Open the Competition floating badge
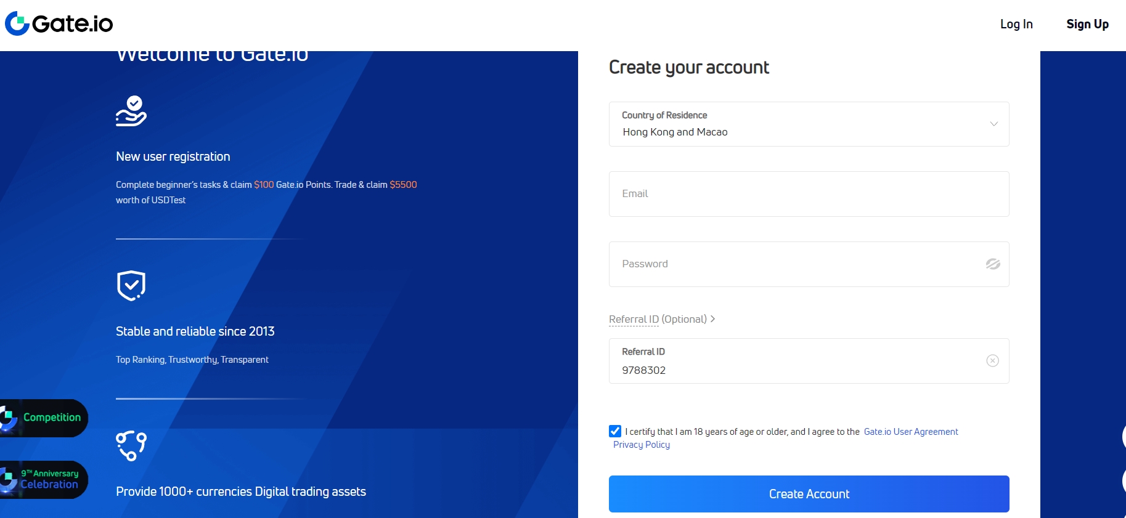 tap(44, 418)
